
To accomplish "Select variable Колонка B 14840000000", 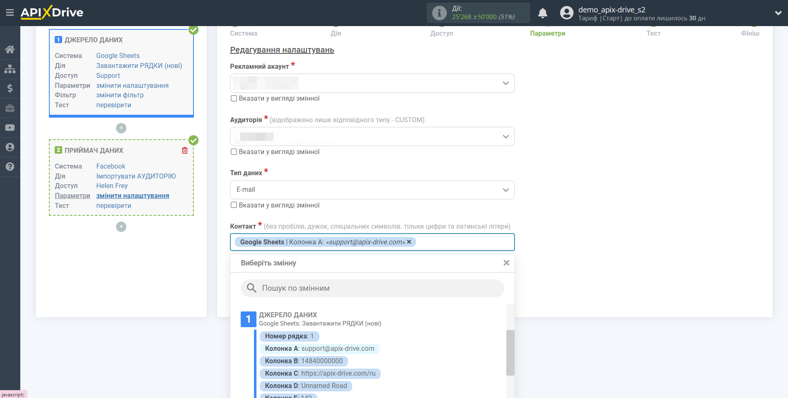I will click(x=304, y=361).
